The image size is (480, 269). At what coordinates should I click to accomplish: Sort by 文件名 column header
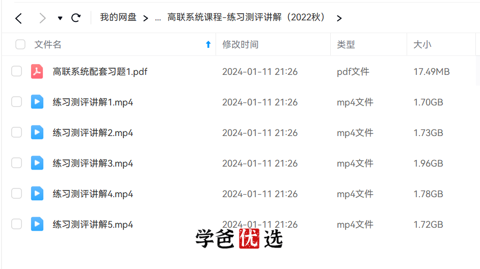pyautogui.click(x=48, y=45)
